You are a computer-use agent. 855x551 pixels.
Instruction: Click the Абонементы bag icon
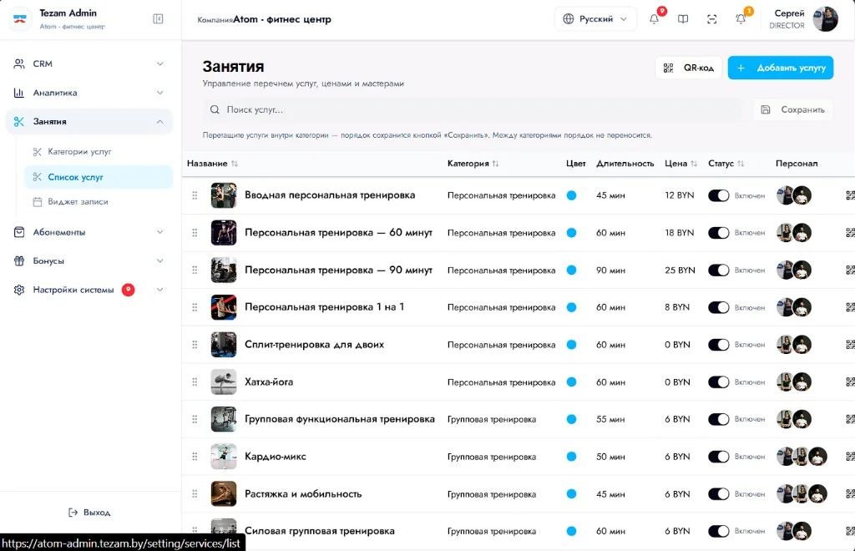pos(19,232)
